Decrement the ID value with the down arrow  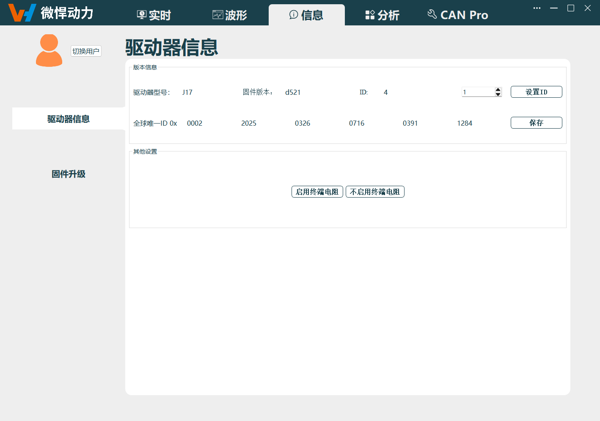pyautogui.click(x=498, y=94)
